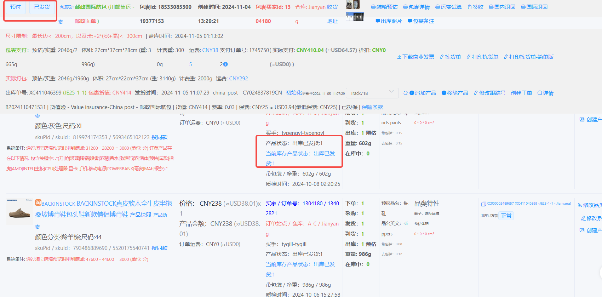
Task: Click 搜同款 for the sandal product
Action: (160, 248)
